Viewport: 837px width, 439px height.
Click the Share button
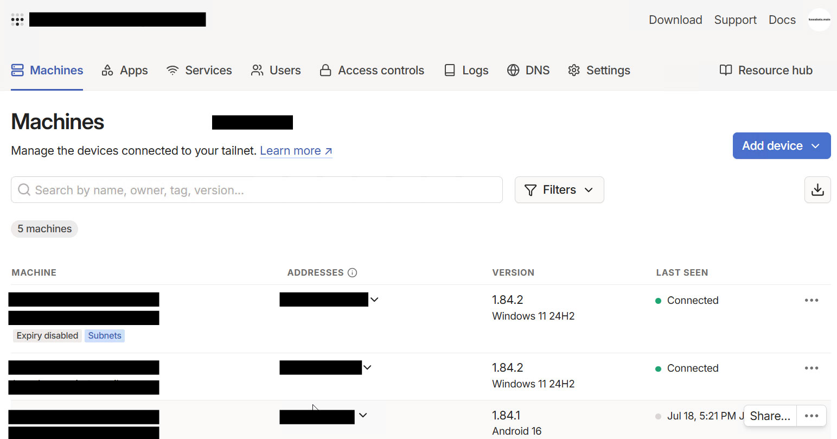770,416
